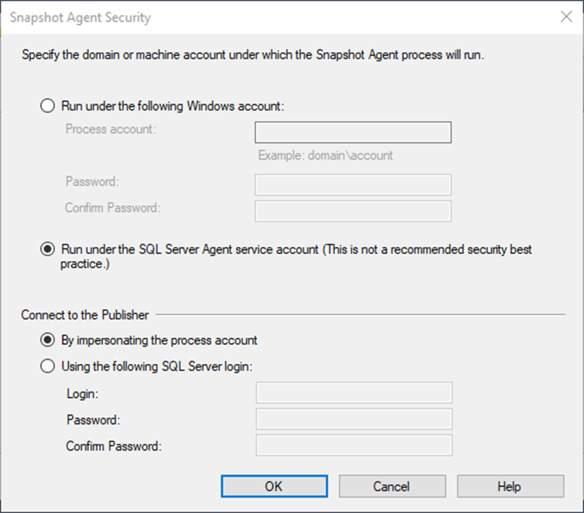Click the Process account text box
This screenshot has width=584, height=513.
coord(353,132)
